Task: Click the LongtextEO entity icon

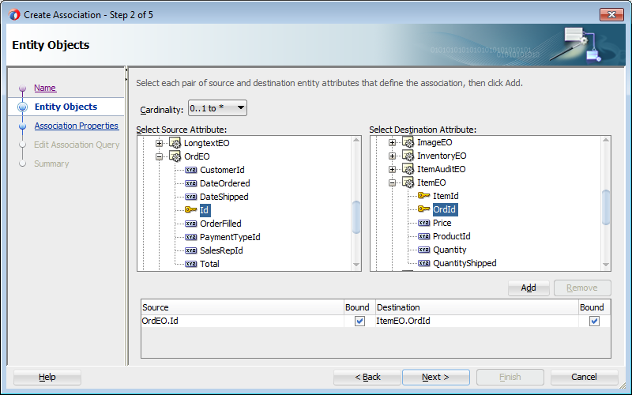Action: click(x=175, y=143)
